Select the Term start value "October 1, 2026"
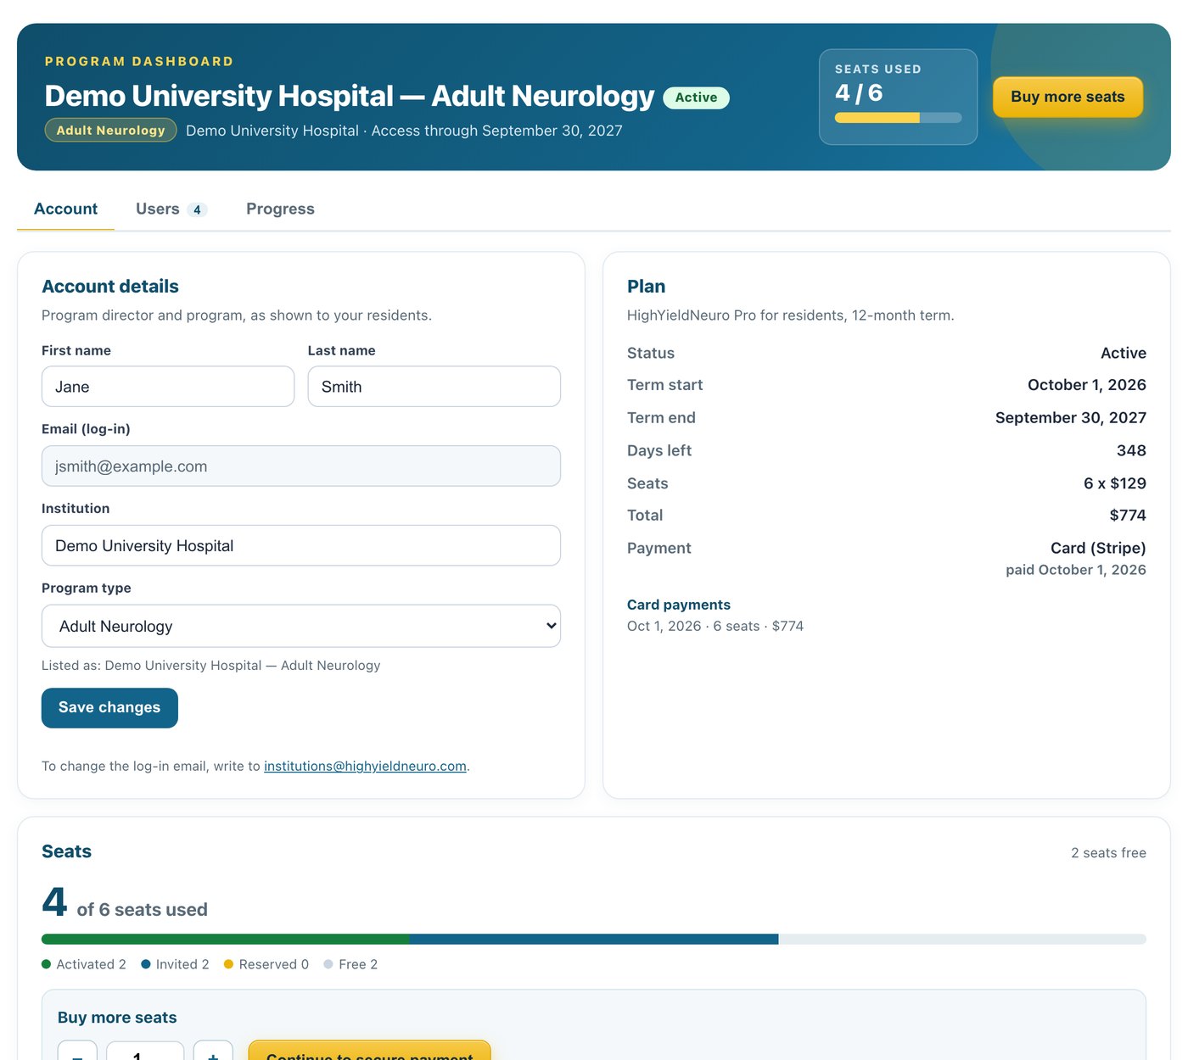This screenshot has height=1060, width=1188. click(1087, 385)
